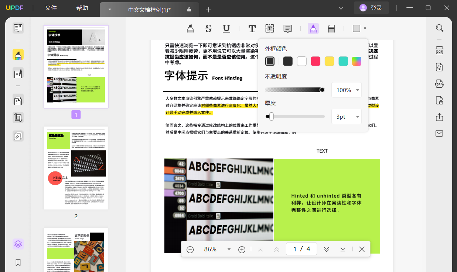Image resolution: width=457 pixels, height=272 pixels.
Task: Click the thickness slider handle
Action: click(x=272, y=116)
